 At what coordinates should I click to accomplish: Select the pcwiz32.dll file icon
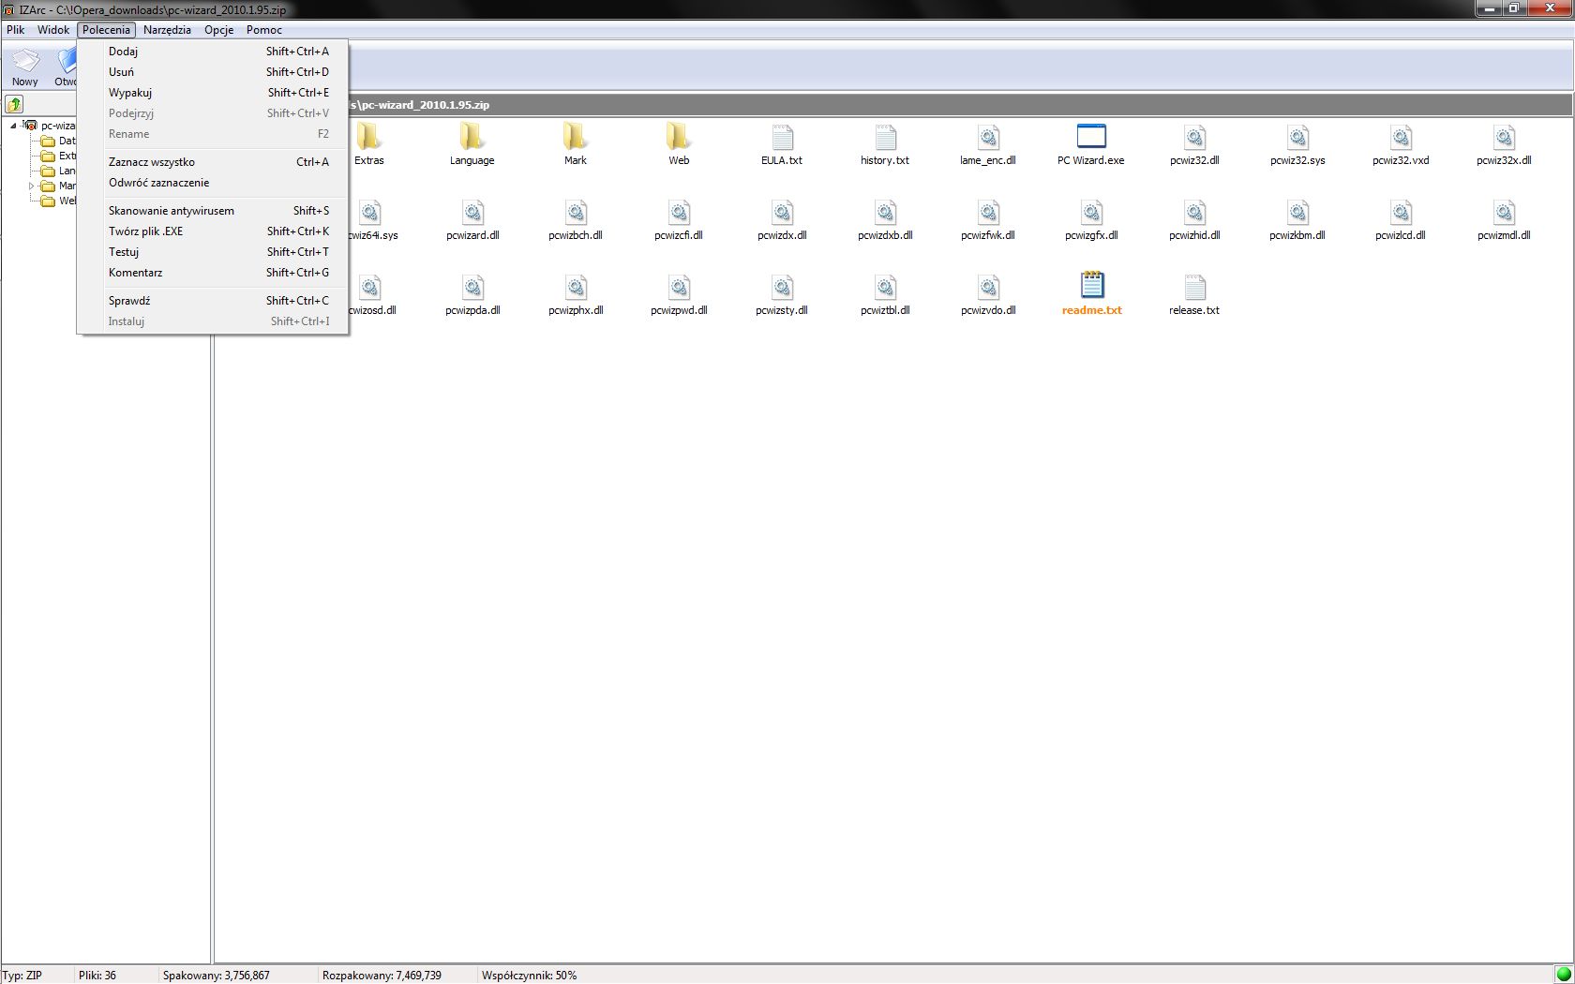click(1194, 137)
